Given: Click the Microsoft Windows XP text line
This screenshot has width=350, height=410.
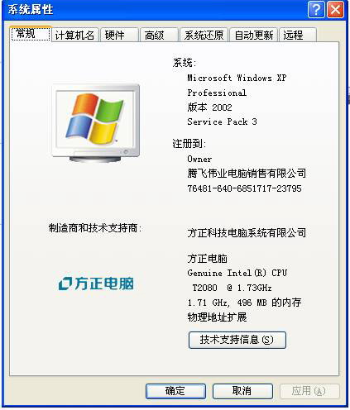Looking at the screenshot, I should click(x=237, y=78).
